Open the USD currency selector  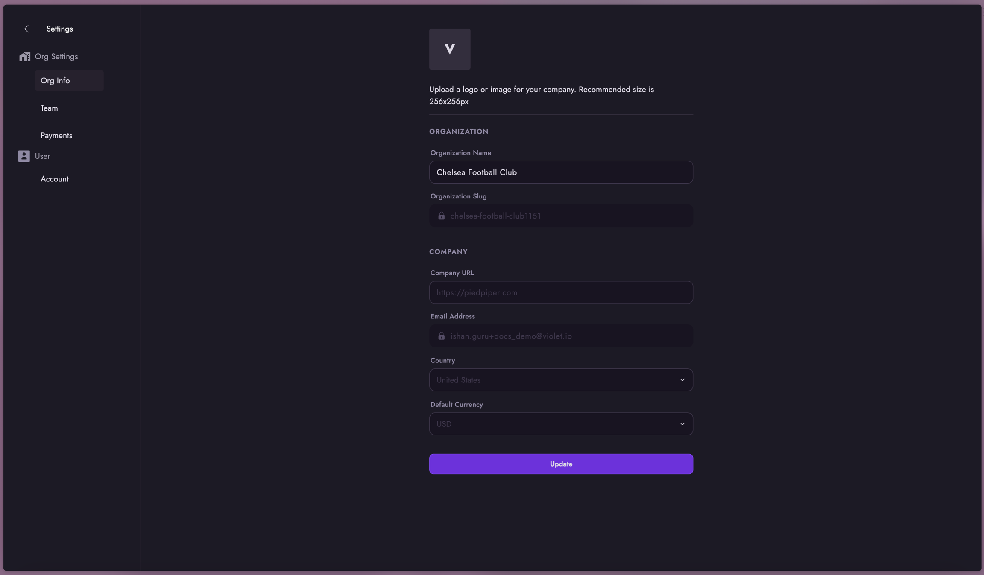555,424
